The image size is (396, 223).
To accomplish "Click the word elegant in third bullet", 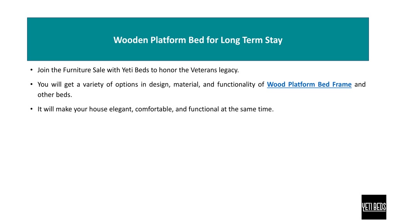I will pyautogui.click(x=121, y=110).
